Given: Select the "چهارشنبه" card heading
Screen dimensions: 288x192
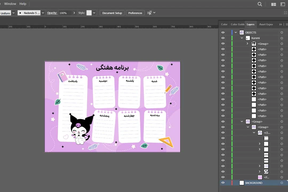Looking at the screenshot, I should 129,116.
